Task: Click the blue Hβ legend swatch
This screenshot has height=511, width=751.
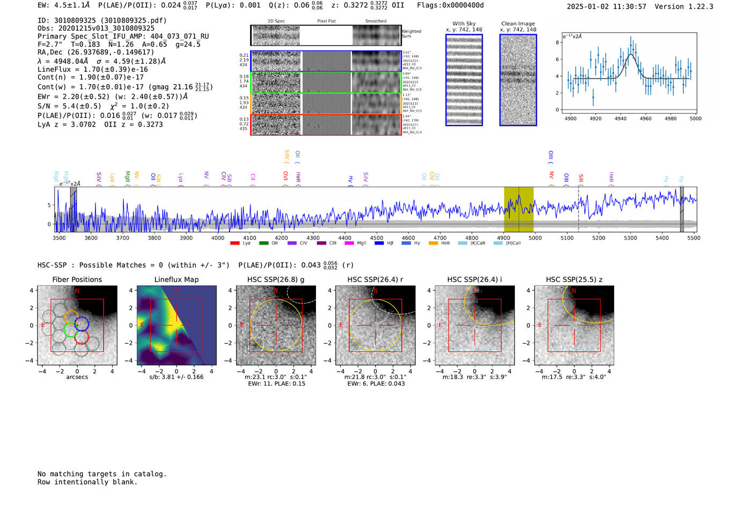Action: (x=379, y=243)
